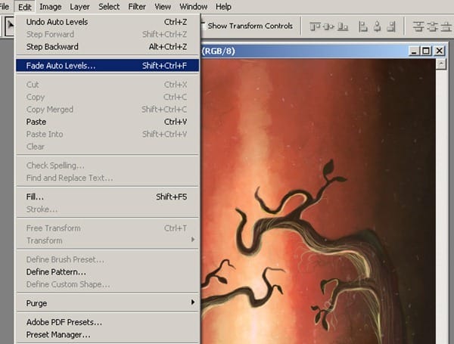Click the align bottom edges icon
The width and height of the screenshot is (454, 344).
tap(344, 26)
